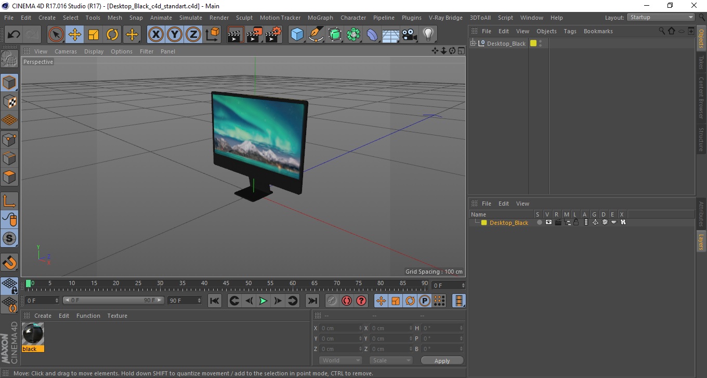Click the Record Active Objects button
Image resolution: width=707 pixels, height=378 pixels.
click(332, 301)
